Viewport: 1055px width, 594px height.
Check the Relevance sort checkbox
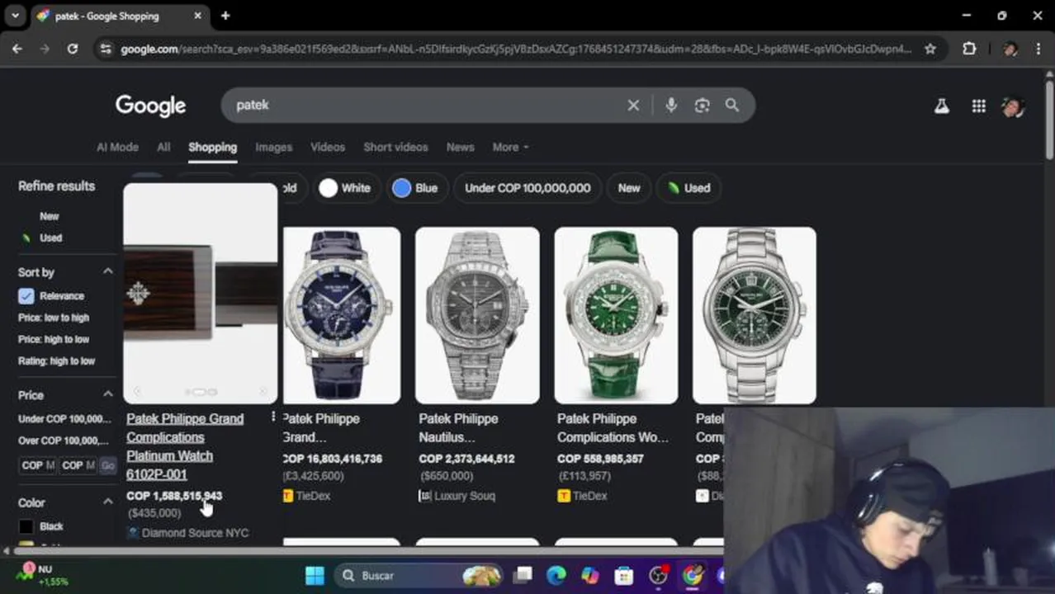click(26, 296)
